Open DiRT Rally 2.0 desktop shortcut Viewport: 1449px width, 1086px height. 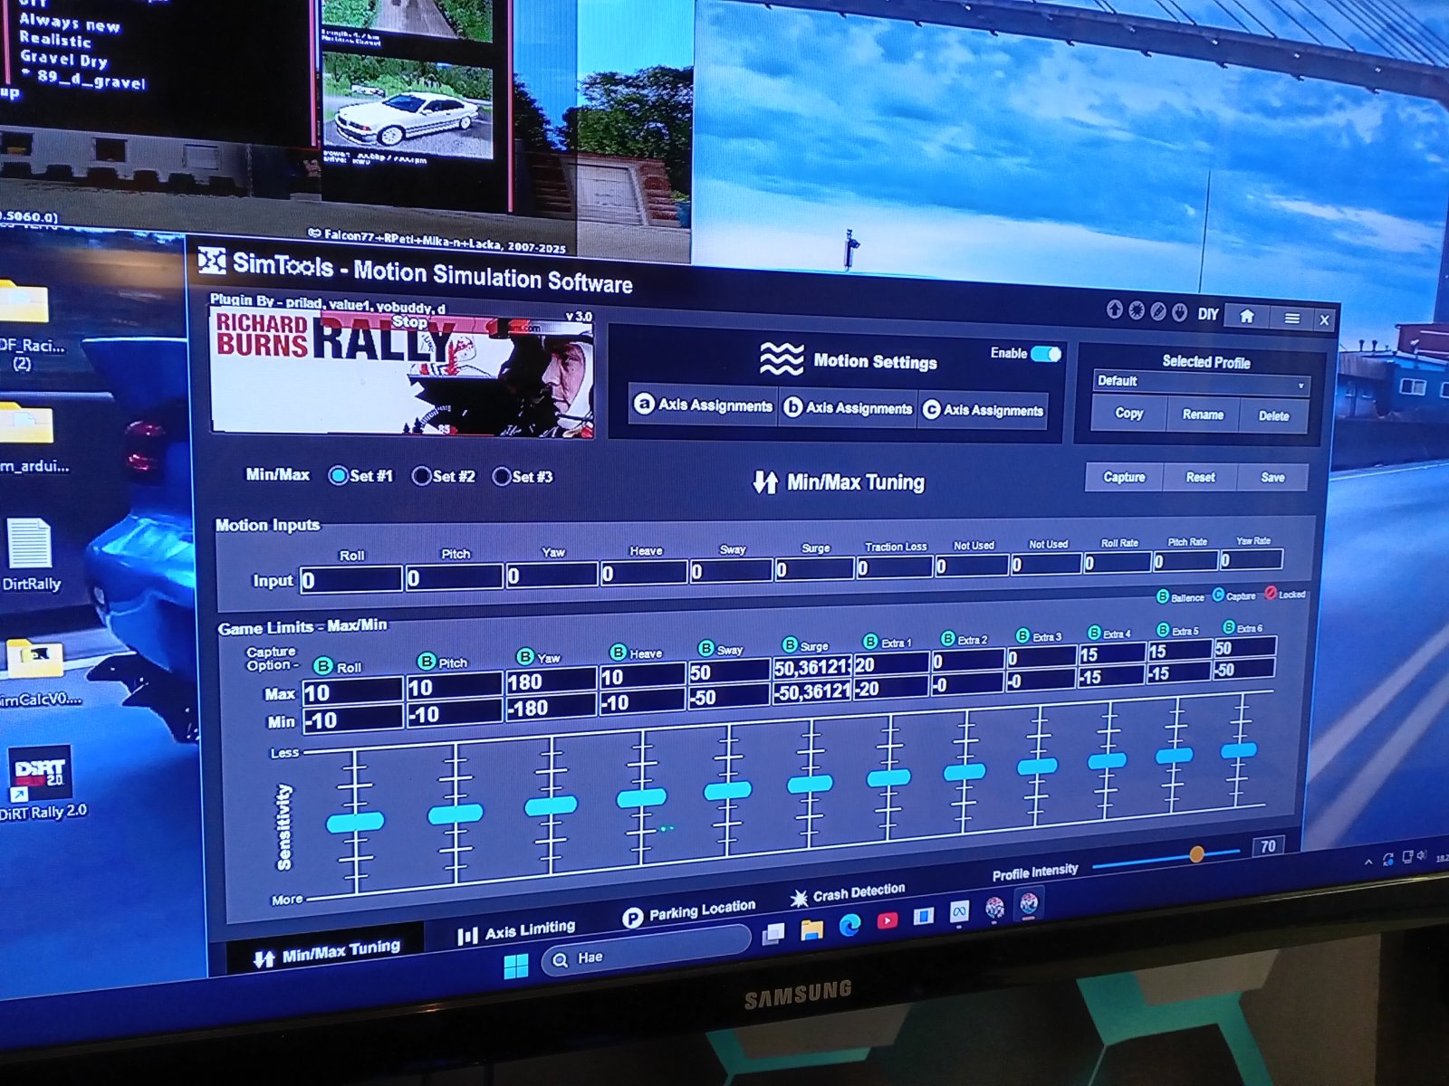41,784
